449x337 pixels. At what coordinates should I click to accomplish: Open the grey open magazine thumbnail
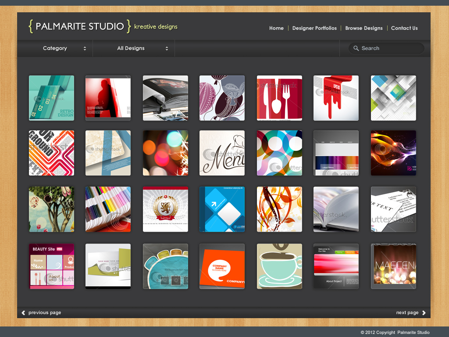click(x=336, y=209)
